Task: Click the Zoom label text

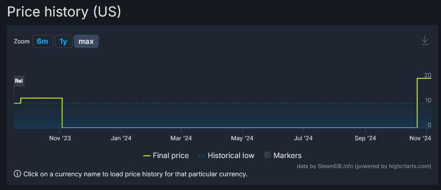Action: pyautogui.click(x=22, y=42)
